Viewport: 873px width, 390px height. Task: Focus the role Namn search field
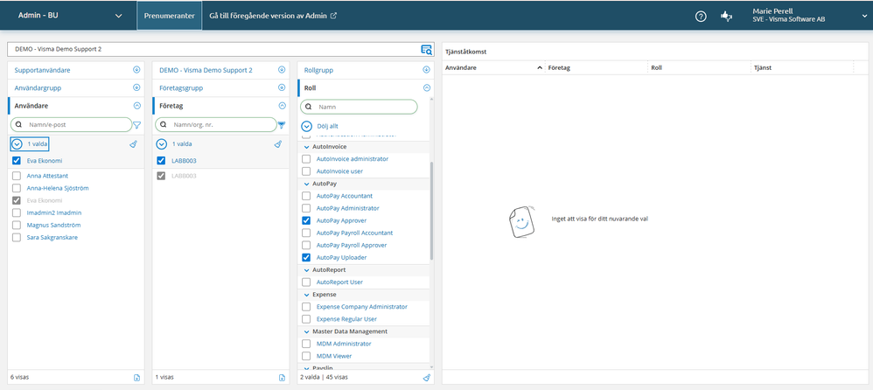coord(360,107)
